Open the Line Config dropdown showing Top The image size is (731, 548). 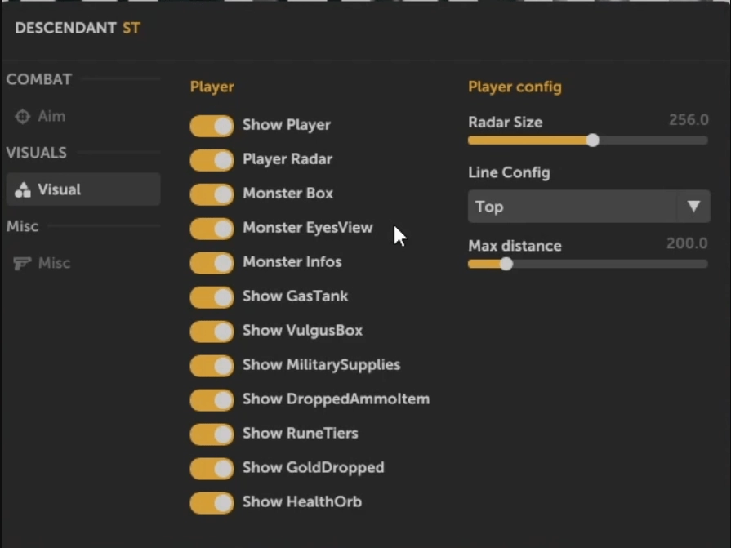[x=589, y=206]
